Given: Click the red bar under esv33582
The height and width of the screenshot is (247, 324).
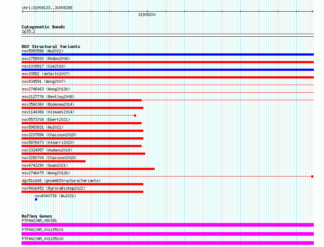Looking at the screenshot, I should (x=167, y=77).
